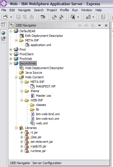Viewport: 113px width, 167px height.
Task: Open the Debug dropdown arrow
Action: click(93, 17)
